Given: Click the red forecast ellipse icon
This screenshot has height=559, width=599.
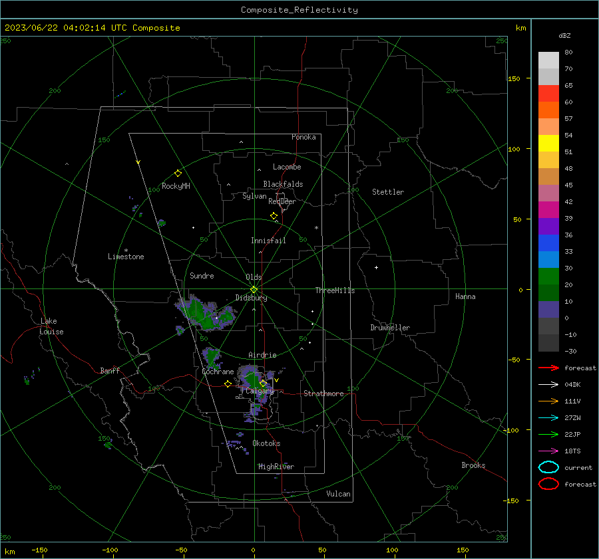Looking at the screenshot, I should point(548,484).
